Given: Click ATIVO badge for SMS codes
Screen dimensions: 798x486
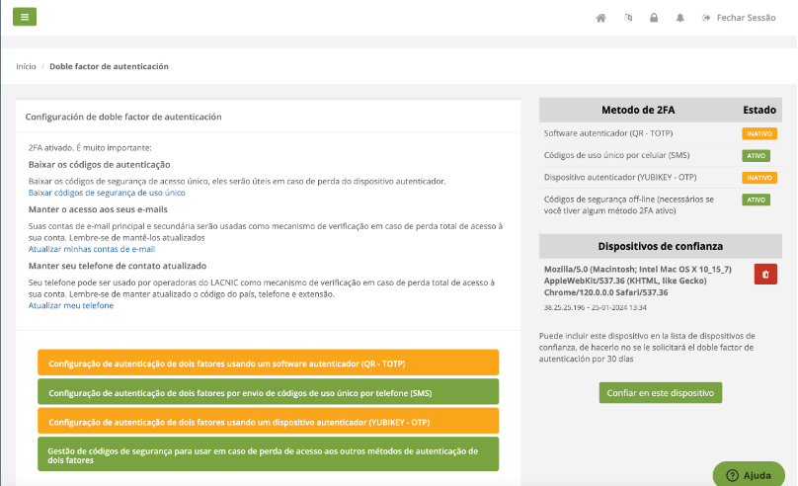Looking at the screenshot, I should click(756, 155).
